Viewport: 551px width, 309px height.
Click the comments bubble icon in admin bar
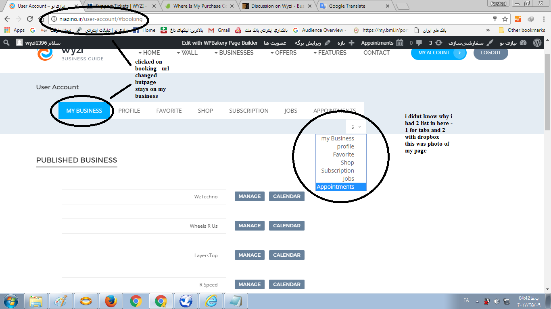(x=419, y=43)
